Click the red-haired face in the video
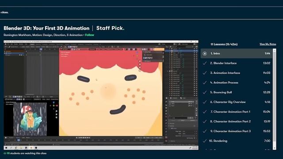Image resolution: width=283 pixels, height=159 pixels. click(111, 92)
